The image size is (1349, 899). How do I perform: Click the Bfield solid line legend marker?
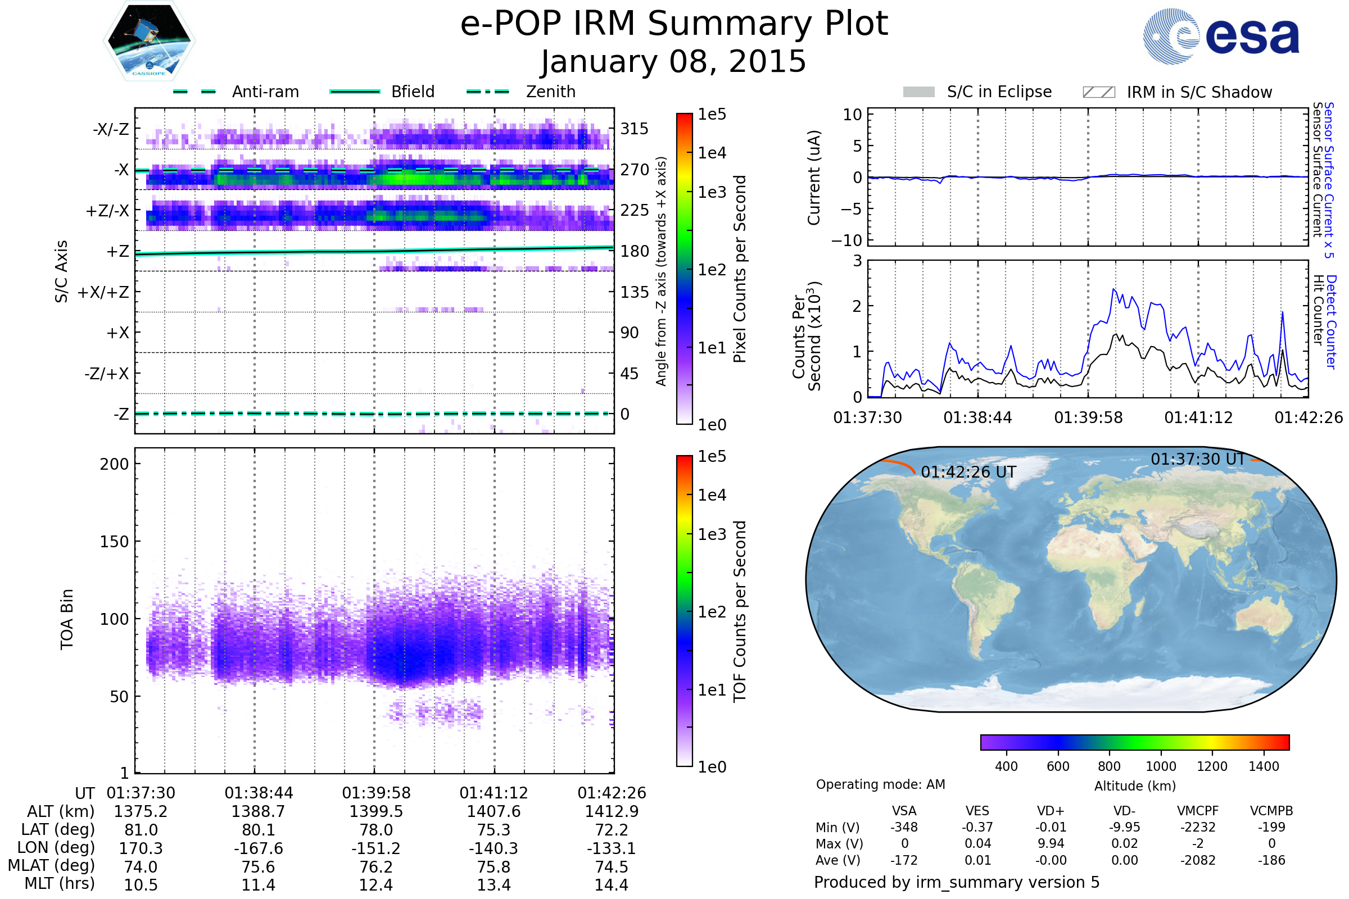(355, 92)
